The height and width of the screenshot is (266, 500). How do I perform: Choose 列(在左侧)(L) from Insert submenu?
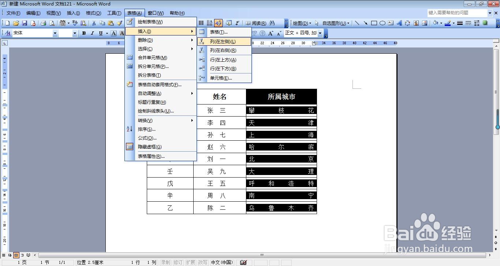(224, 42)
